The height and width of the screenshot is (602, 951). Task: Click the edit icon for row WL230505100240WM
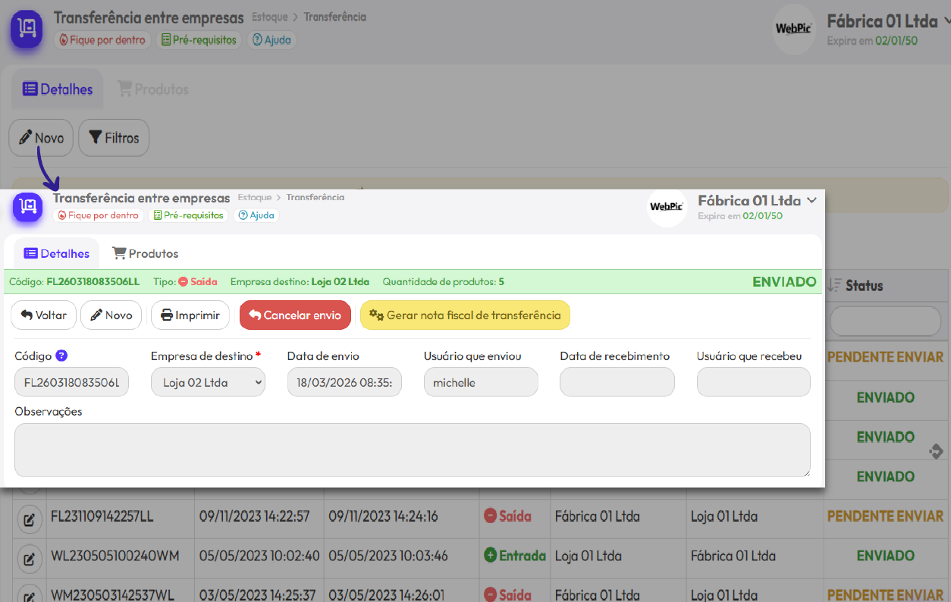point(29,559)
